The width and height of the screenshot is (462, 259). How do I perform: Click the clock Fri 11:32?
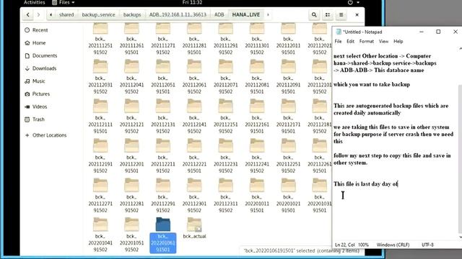pyautogui.click(x=192, y=3)
